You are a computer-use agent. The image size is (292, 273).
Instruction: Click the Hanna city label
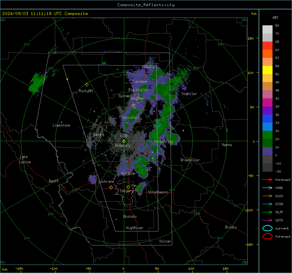point(227,145)
